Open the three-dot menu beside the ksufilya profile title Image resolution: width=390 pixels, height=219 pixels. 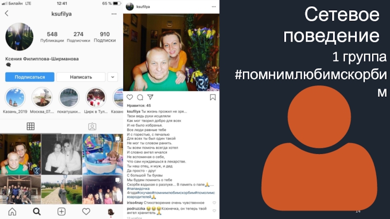click(114, 14)
